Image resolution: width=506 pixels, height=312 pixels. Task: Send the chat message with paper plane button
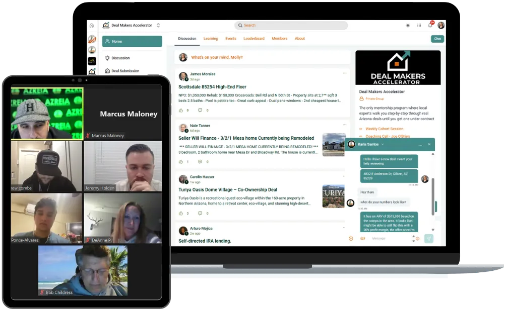428,238
